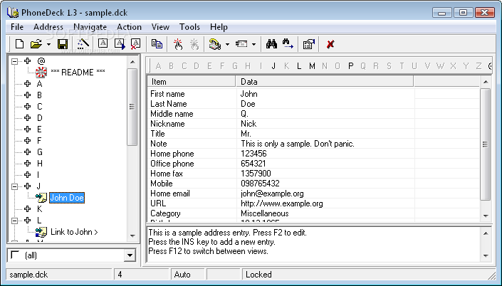Jump to letter J in alphabet bar
Image resolution: width=502 pixels, height=286 pixels.
pos(273,66)
